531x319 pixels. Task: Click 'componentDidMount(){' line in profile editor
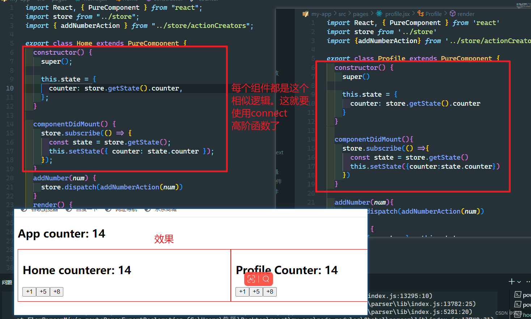pos(374,139)
